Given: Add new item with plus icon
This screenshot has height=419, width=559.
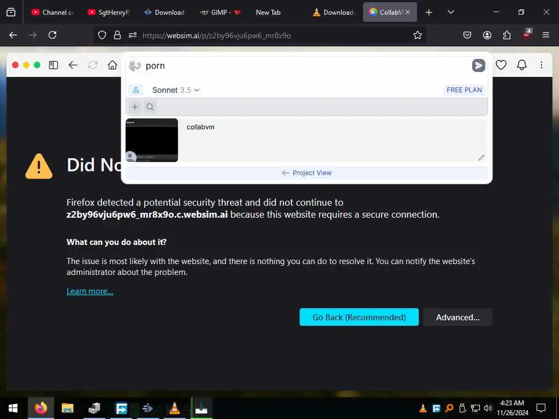Looking at the screenshot, I should pyautogui.click(x=135, y=107).
